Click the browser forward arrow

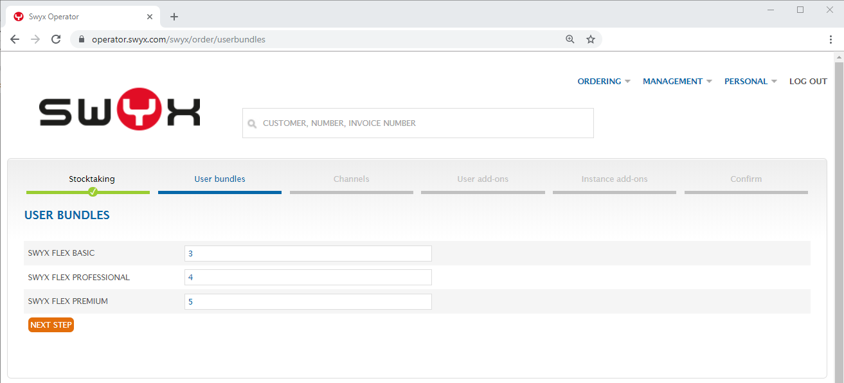point(35,39)
